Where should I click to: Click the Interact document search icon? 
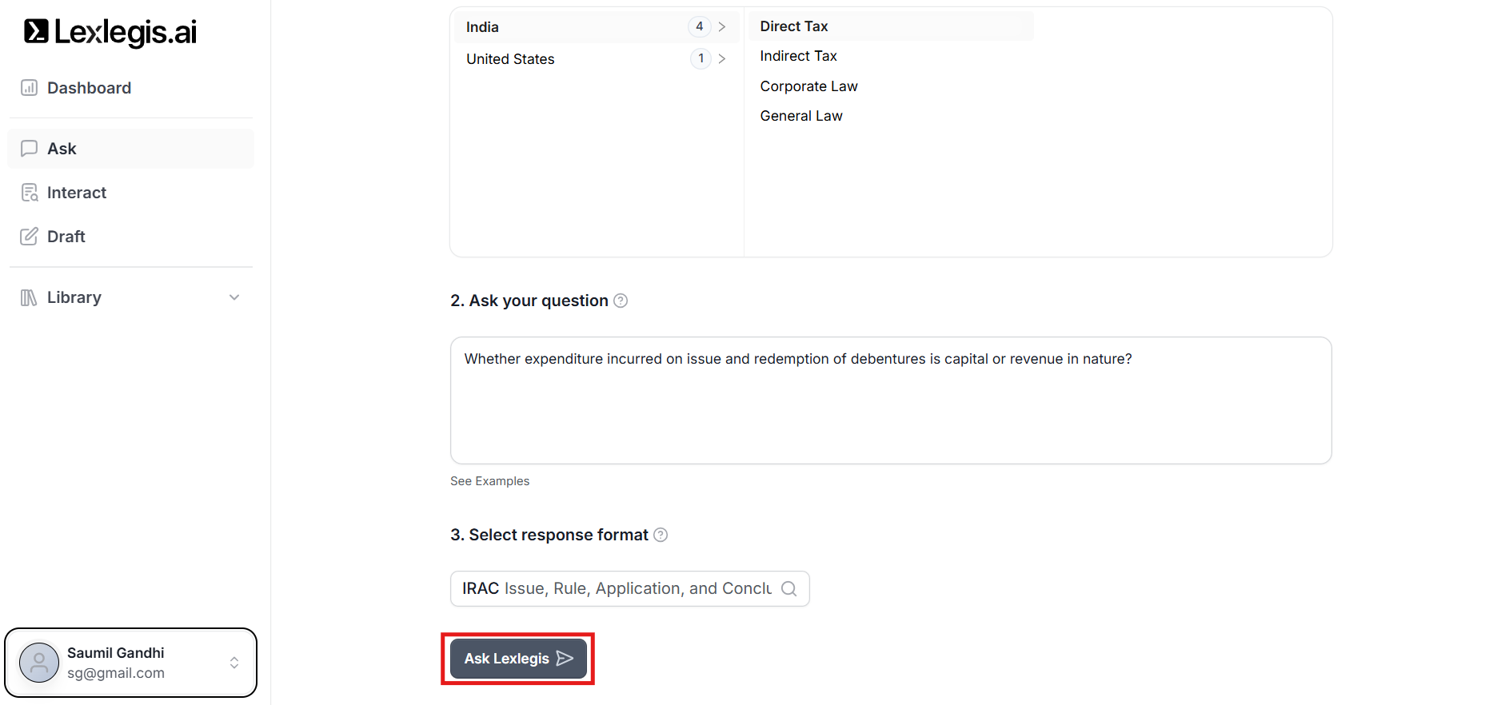point(29,193)
